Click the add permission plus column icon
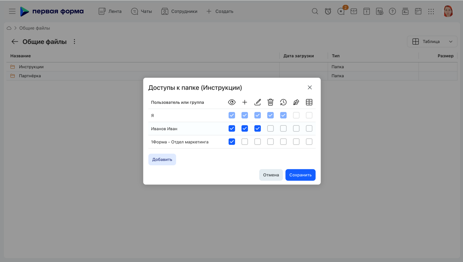This screenshot has height=262, width=463. coord(245,102)
